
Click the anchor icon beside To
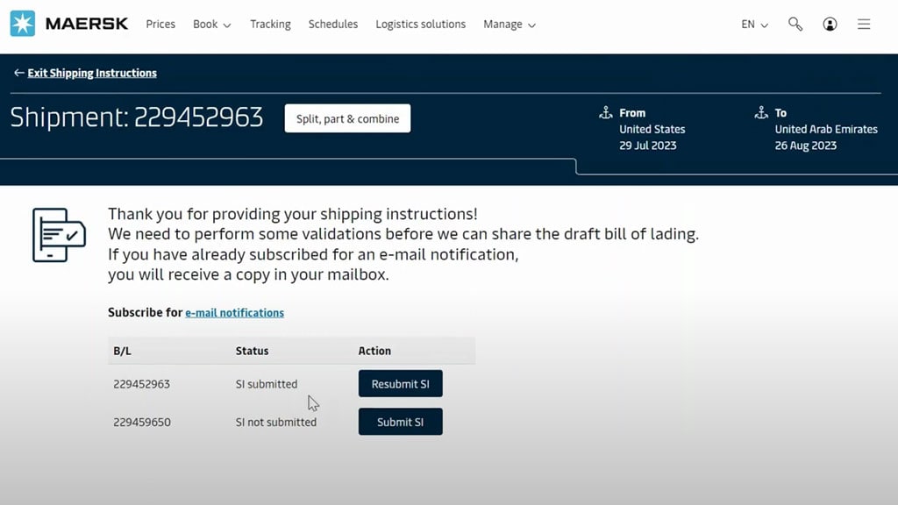(x=761, y=112)
